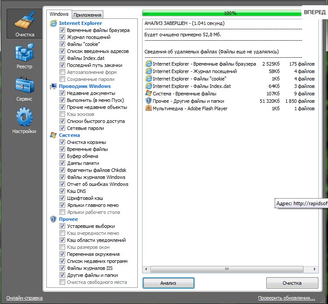This screenshot has height=304, width=328.
Task: Click the 1 850 файлов count value
Action: (x=300, y=101)
